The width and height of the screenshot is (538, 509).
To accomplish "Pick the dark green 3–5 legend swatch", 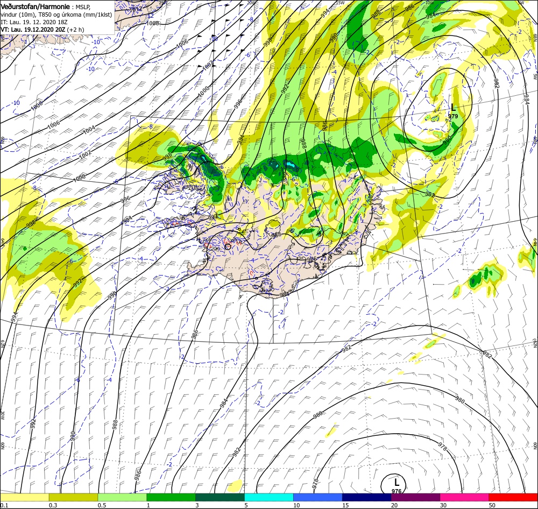I will click(220, 497).
